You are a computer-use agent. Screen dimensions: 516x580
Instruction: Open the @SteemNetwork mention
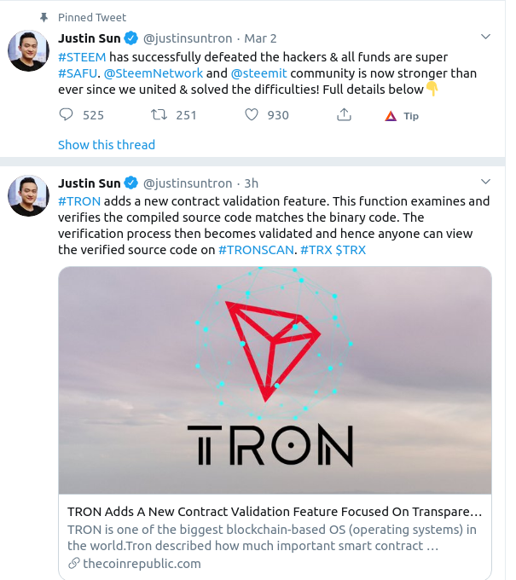tap(154, 73)
